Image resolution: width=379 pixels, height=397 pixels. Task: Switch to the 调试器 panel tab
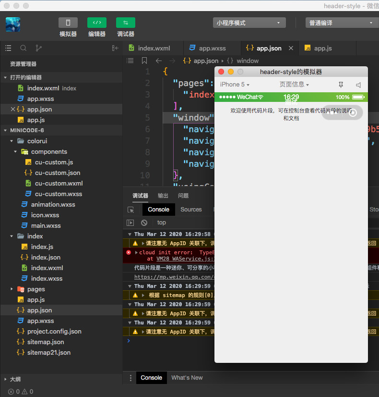(x=140, y=196)
